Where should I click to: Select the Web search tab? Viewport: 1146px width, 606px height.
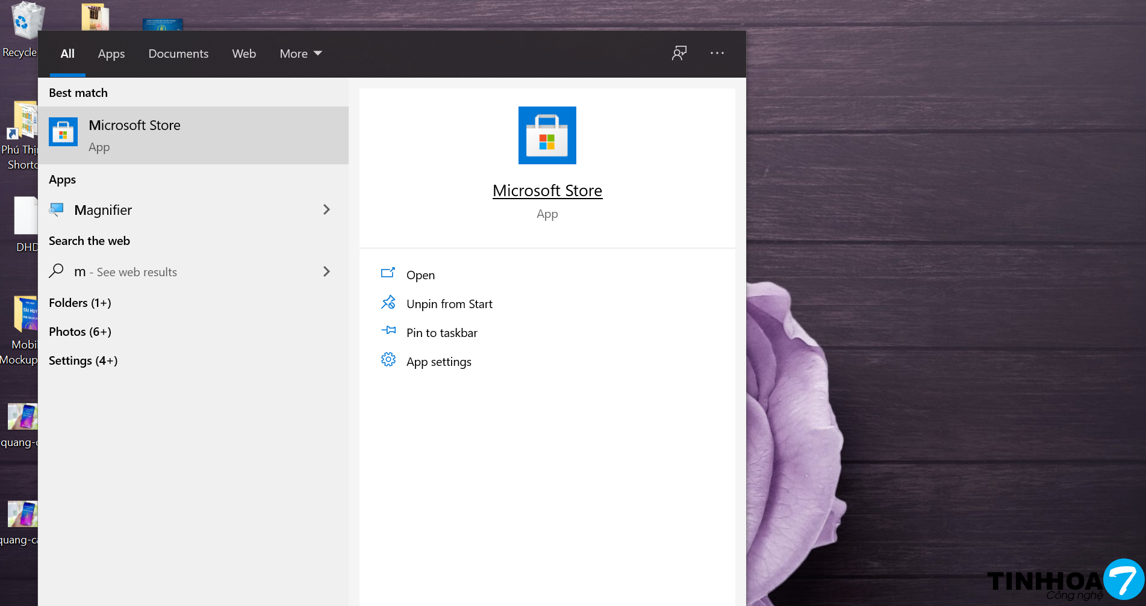tap(244, 54)
